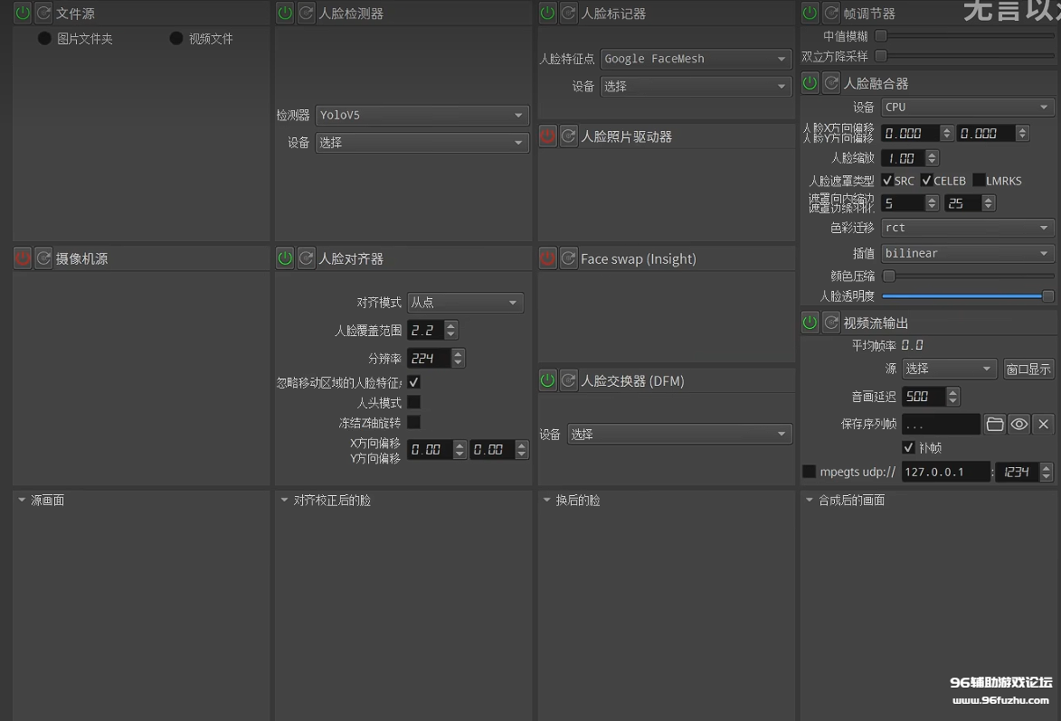Image resolution: width=1061 pixels, height=721 pixels.
Task: Select the 图片文件夹 radio option
Action: click(44, 39)
